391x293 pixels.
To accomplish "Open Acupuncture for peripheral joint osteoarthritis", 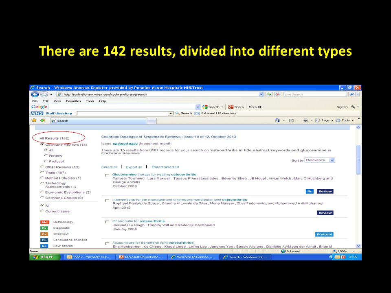I will (x=153, y=243).
